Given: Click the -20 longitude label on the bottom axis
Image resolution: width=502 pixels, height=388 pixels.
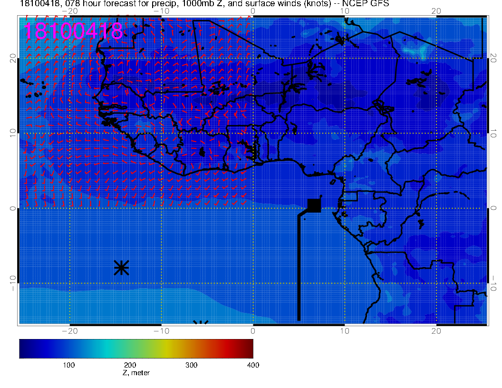Looking at the screenshot, I should (x=70, y=331).
